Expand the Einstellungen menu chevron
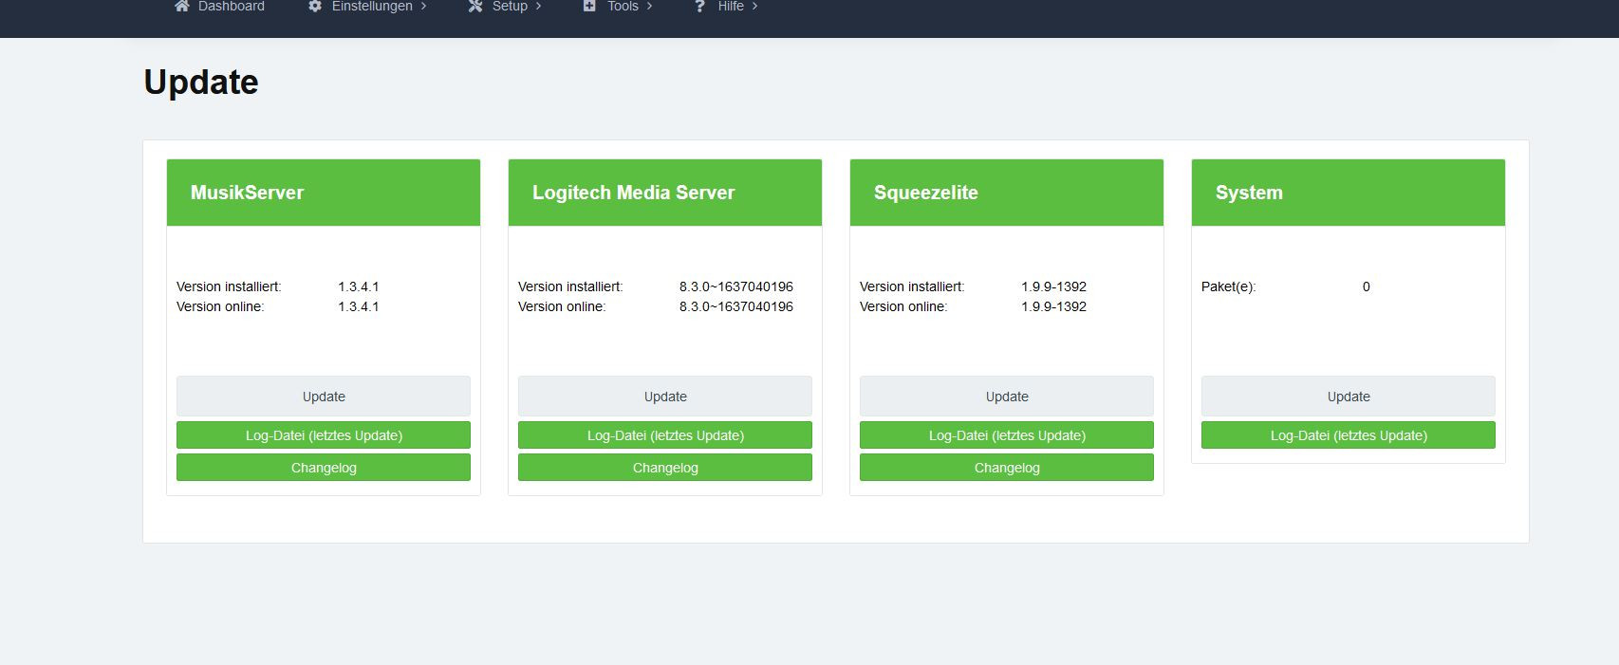This screenshot has width=1619, height=665. click(424, 7)
